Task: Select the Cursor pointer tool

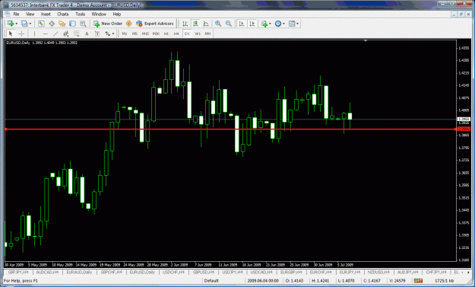Action: coord(11,33)
